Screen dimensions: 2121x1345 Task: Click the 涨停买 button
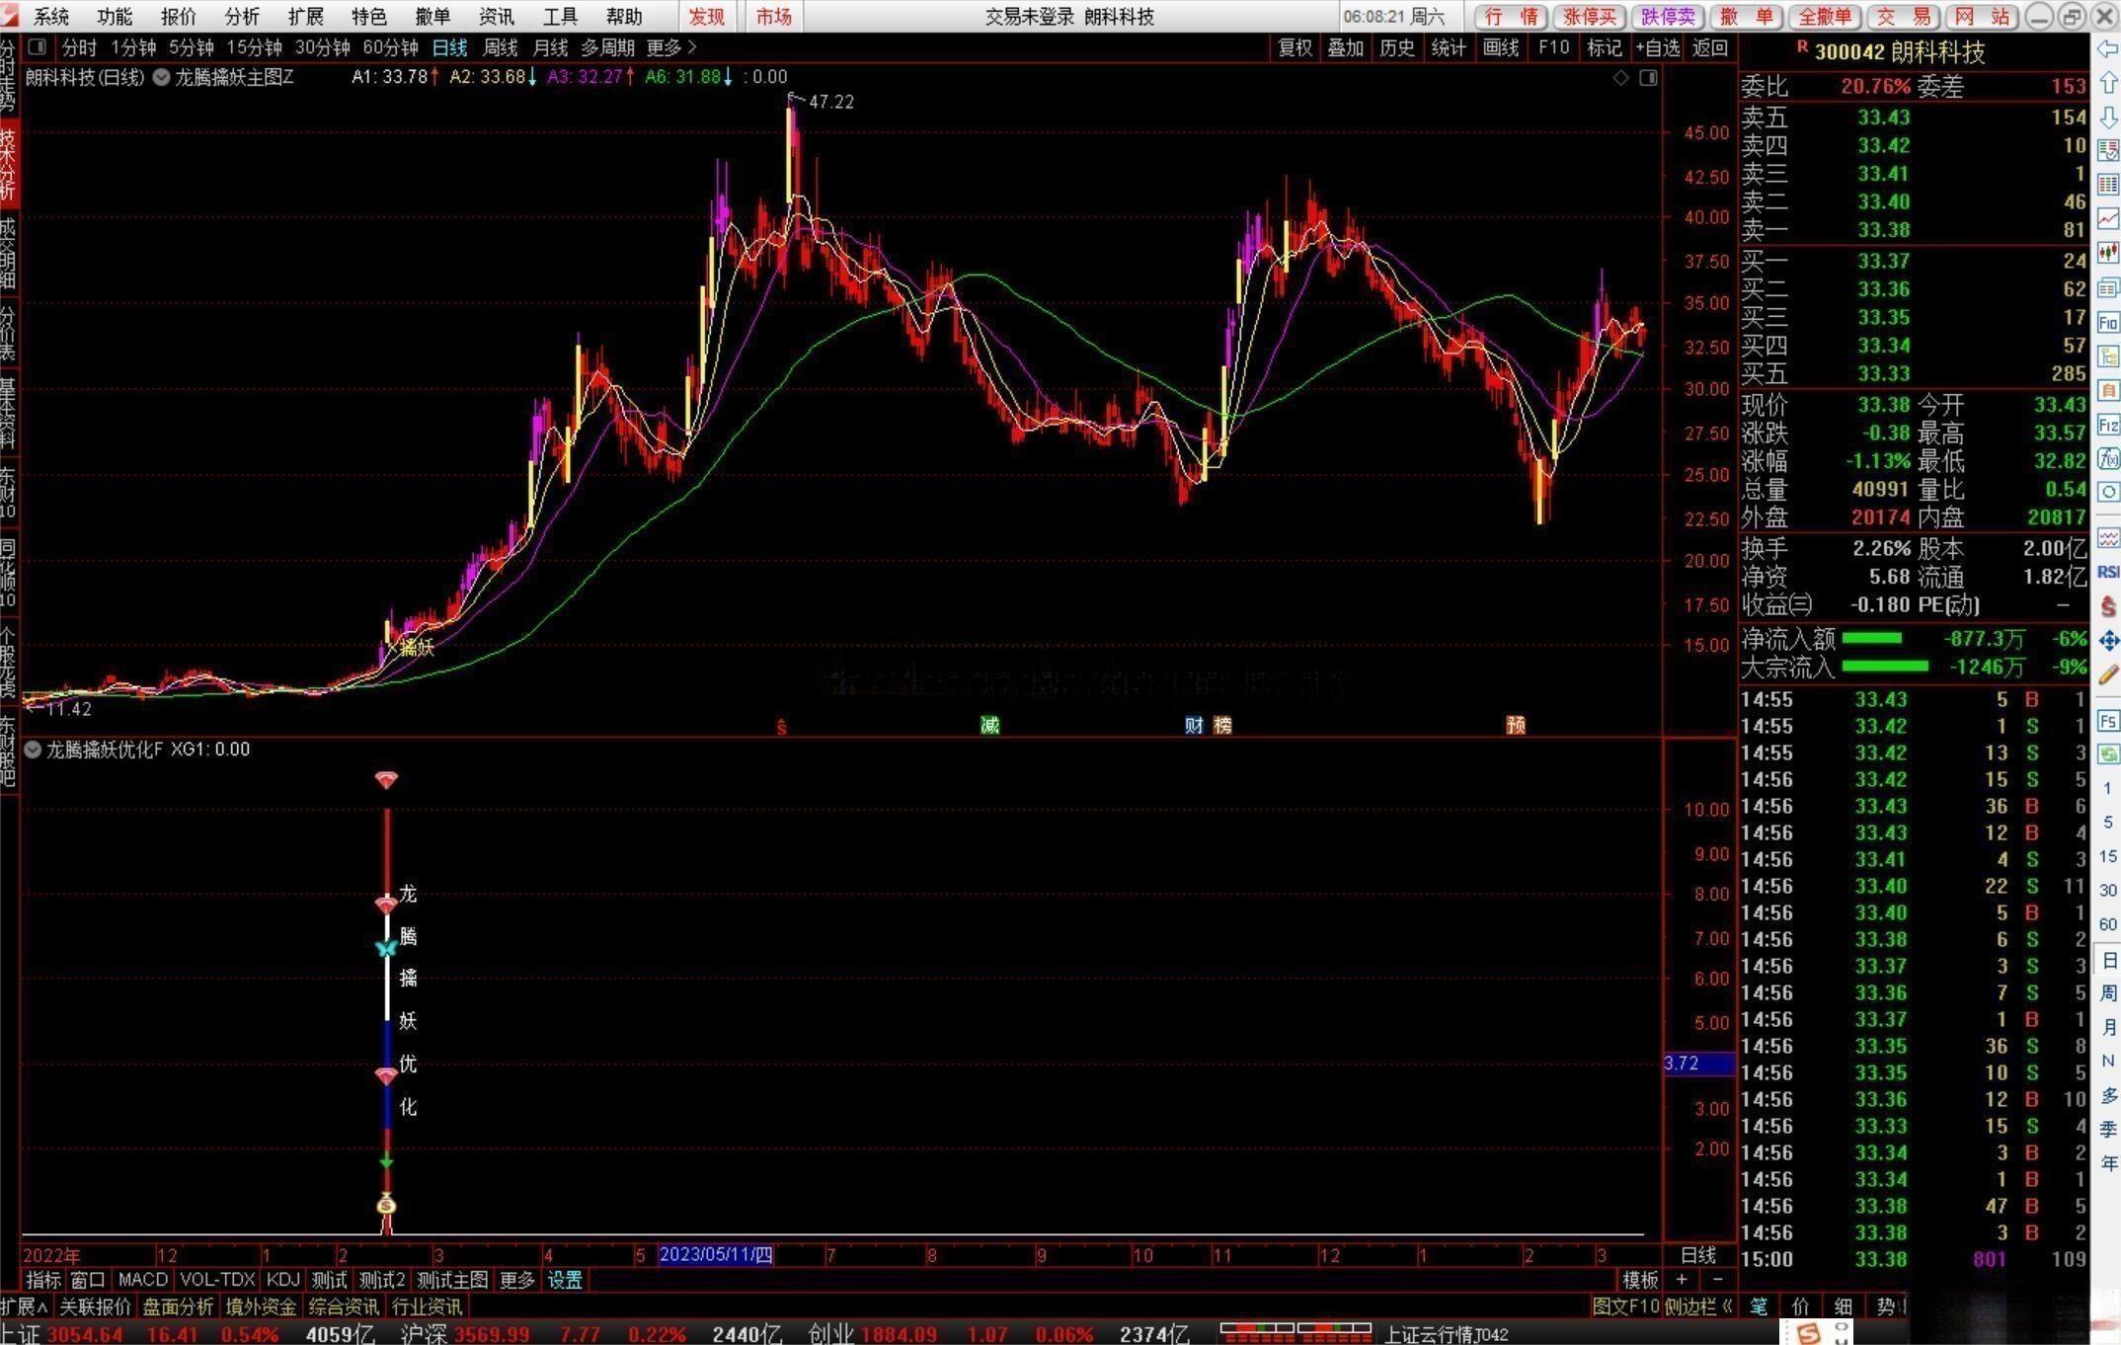point(1589,17)
